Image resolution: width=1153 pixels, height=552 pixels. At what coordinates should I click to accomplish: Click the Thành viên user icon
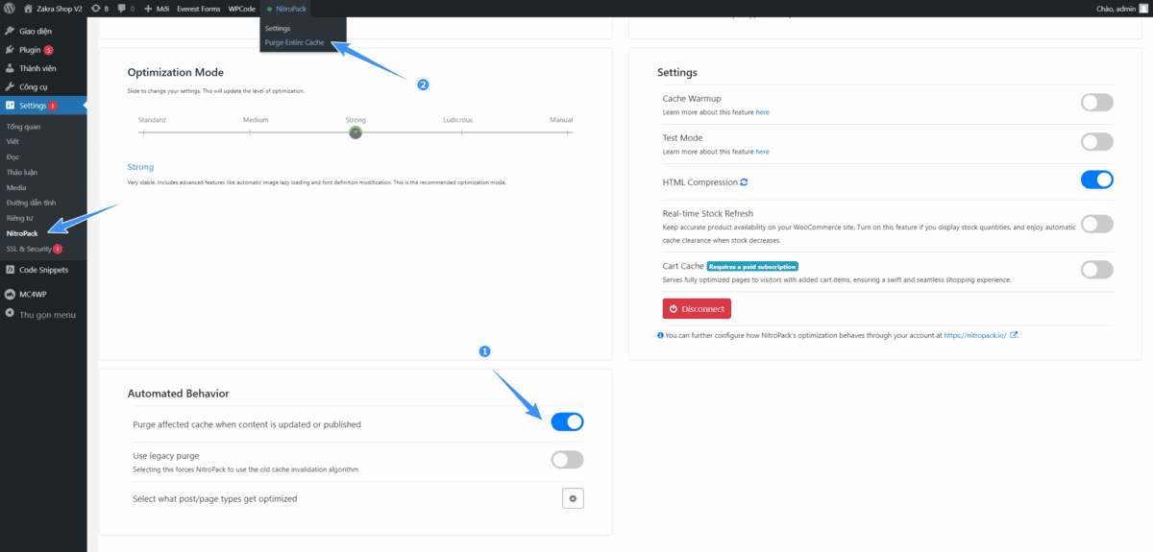click(10, 68)
